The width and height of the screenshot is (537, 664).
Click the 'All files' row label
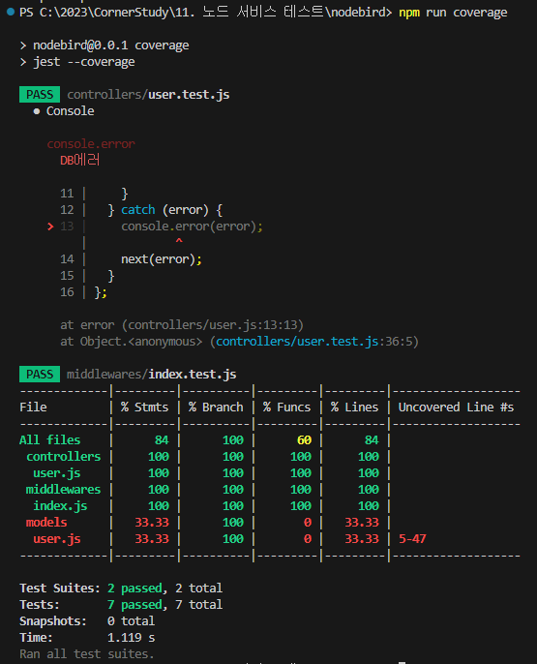coord(50,440)
